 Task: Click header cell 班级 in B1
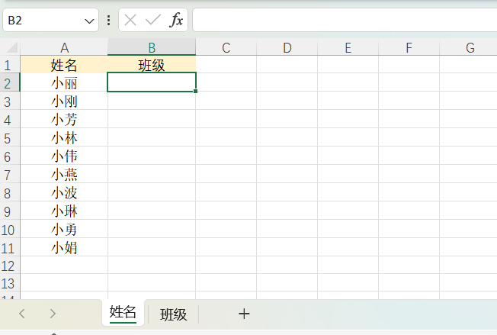coord(152,65)
